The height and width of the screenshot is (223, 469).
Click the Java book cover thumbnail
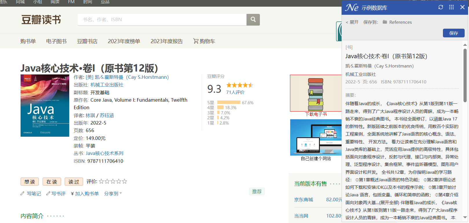(45, 105)
